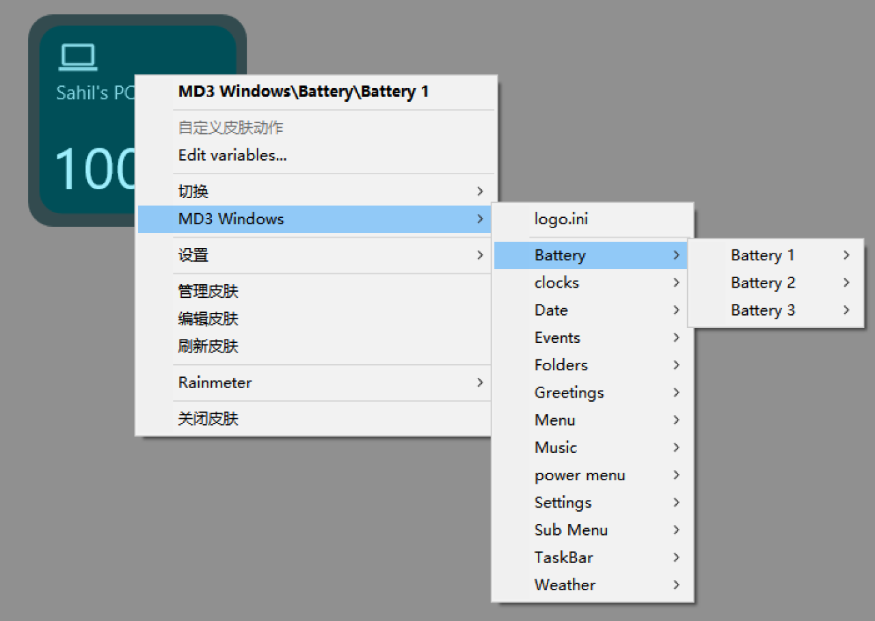Open logo.ini from the submenu

pos(561,219)
